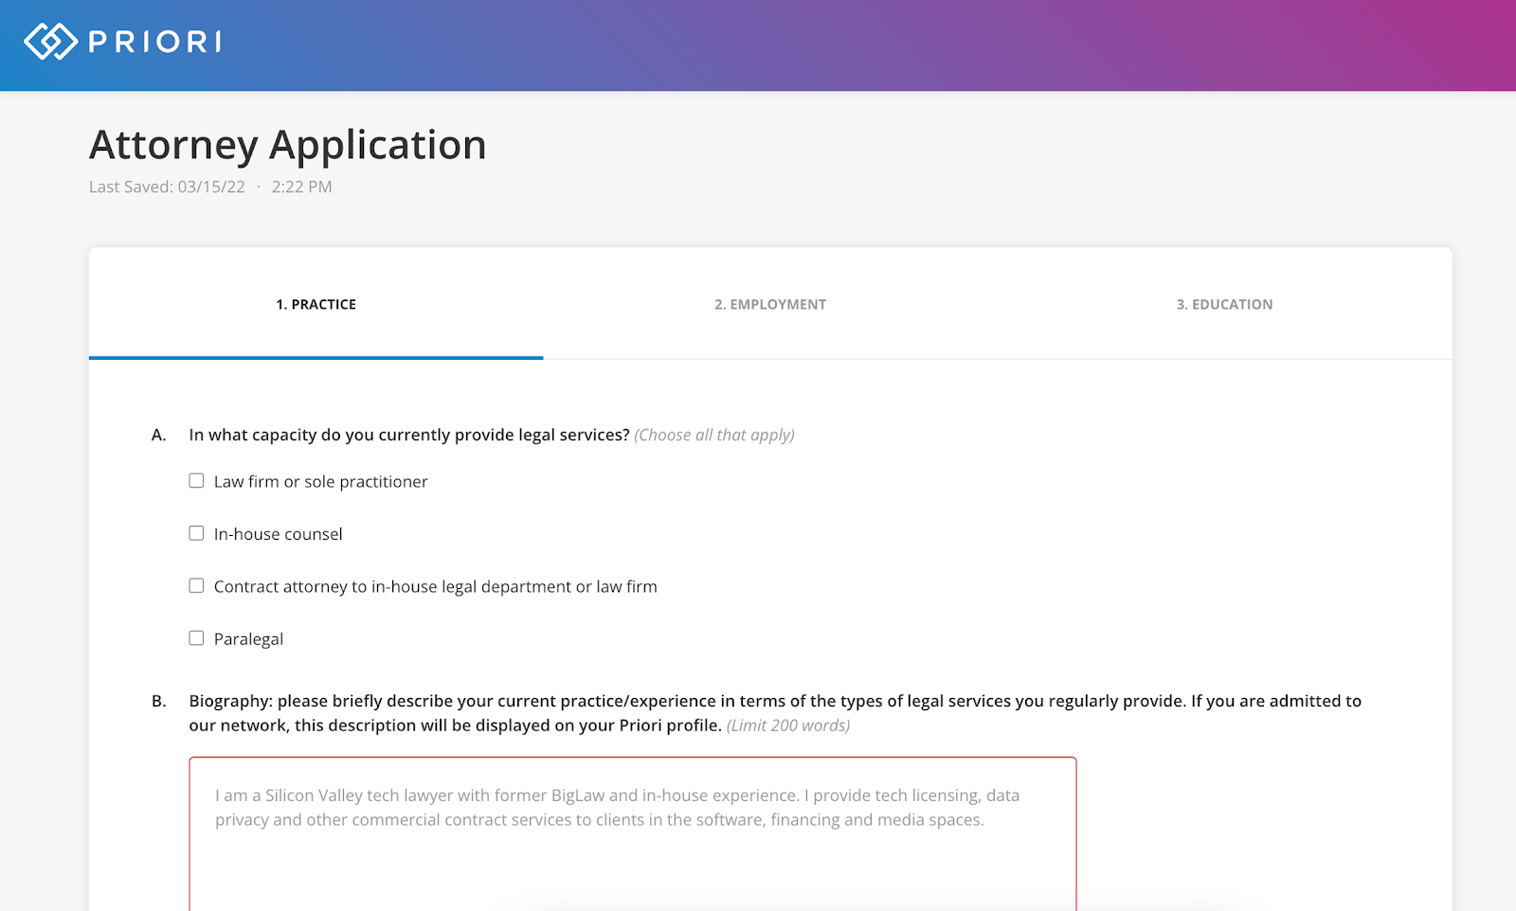This screenshot has width=1516, height=911.
Task: Check the Contract attorney option
Action: point(196,585)
